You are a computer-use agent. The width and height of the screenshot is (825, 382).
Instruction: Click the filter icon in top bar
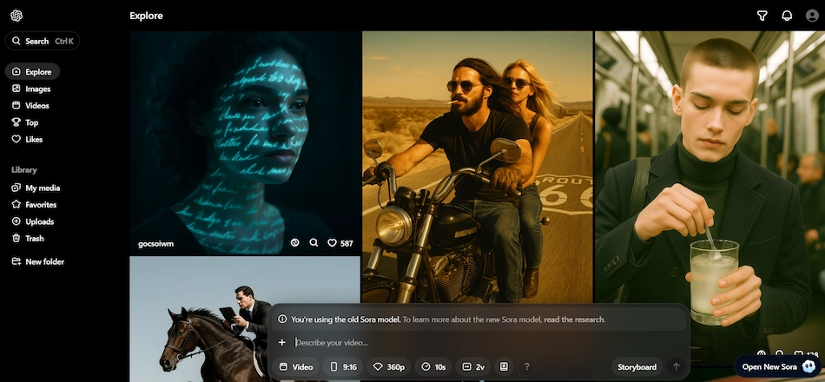[x=762, y=16]
